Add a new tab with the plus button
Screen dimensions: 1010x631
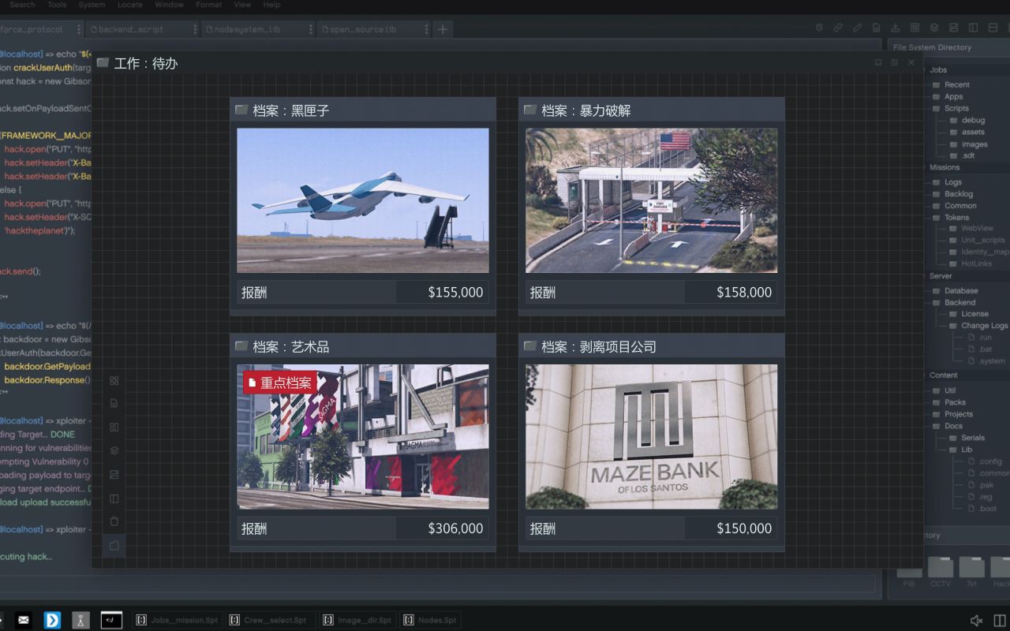click(x=443, y=29)
